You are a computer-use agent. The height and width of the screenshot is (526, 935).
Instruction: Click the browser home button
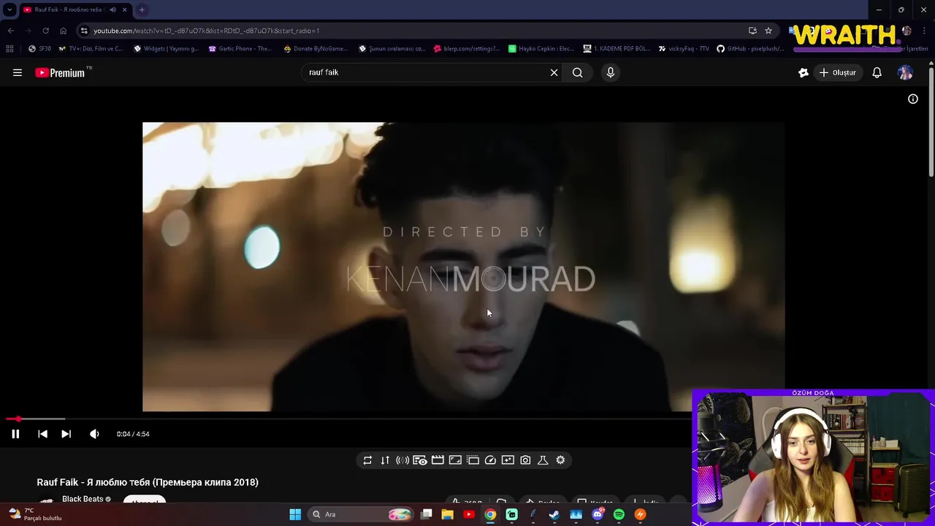63,31
